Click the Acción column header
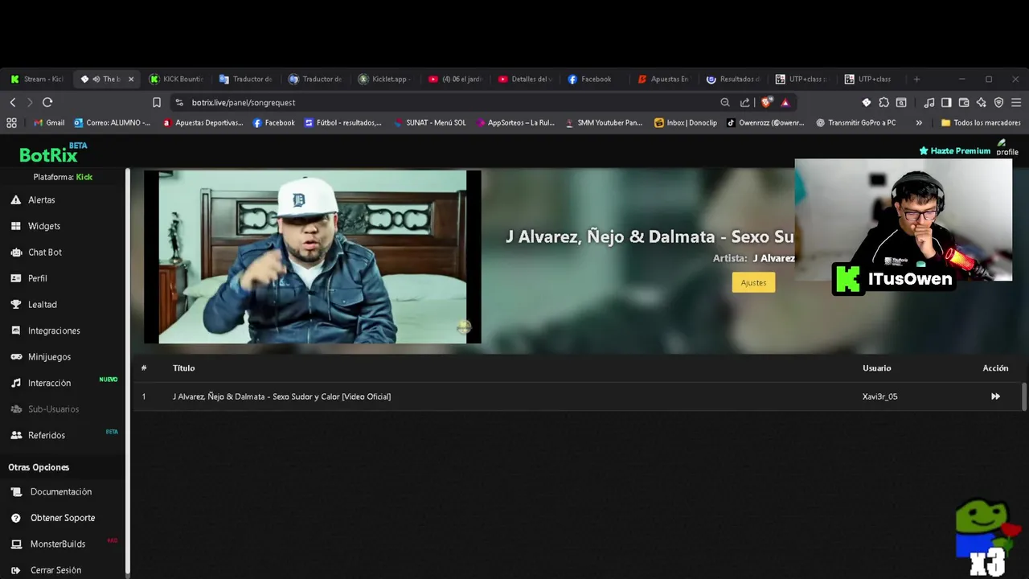Image resolution: width=1029 pixels, height=579 pixels. click(x=995, y=368)
